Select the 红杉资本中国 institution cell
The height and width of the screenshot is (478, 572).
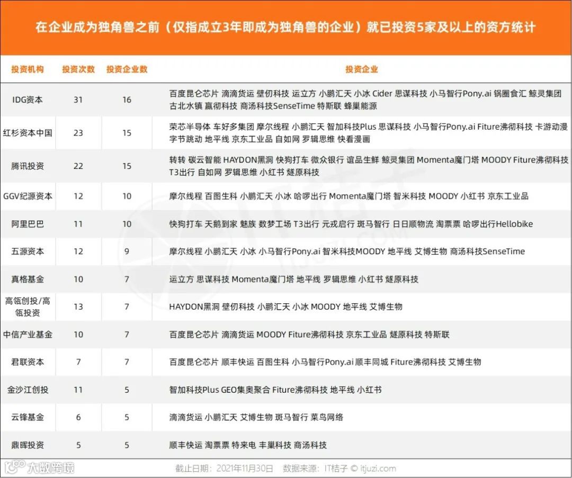(28, 133)
